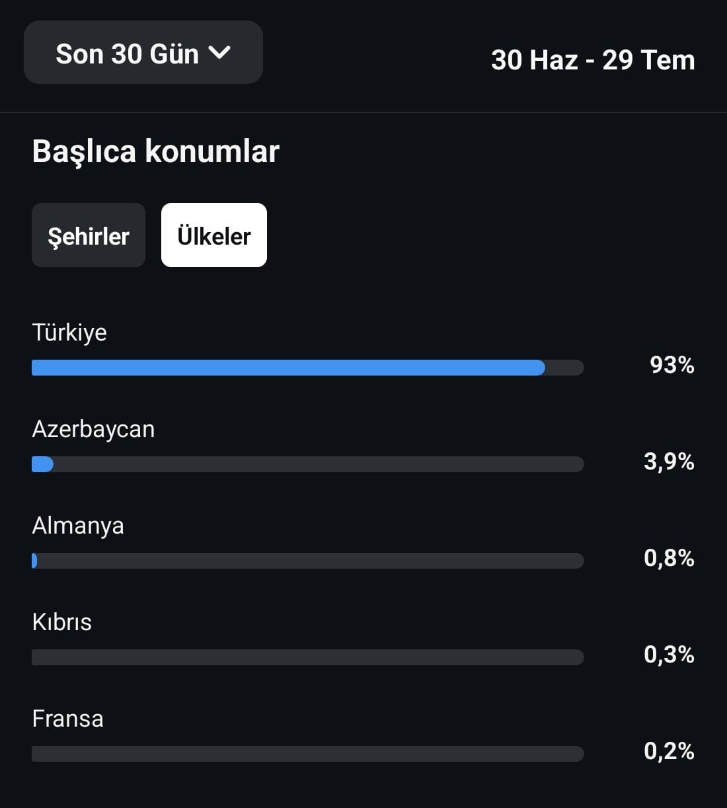Select the Fransa country label
The image size is (727, 808).
[67, 719]
